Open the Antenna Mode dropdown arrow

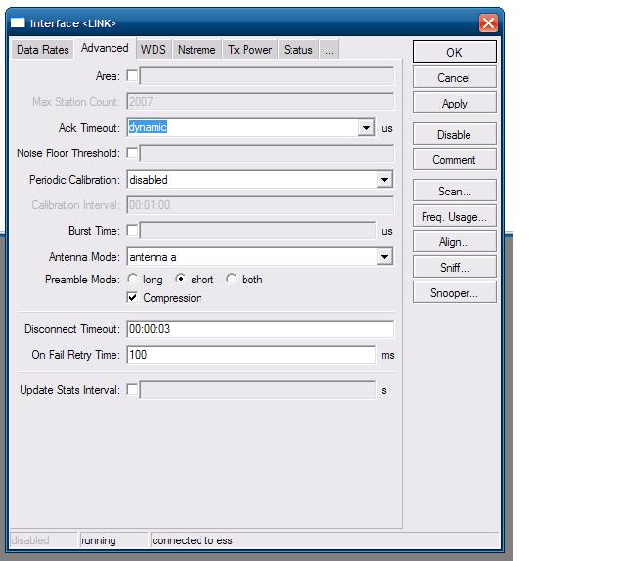(x=384, y=257)
